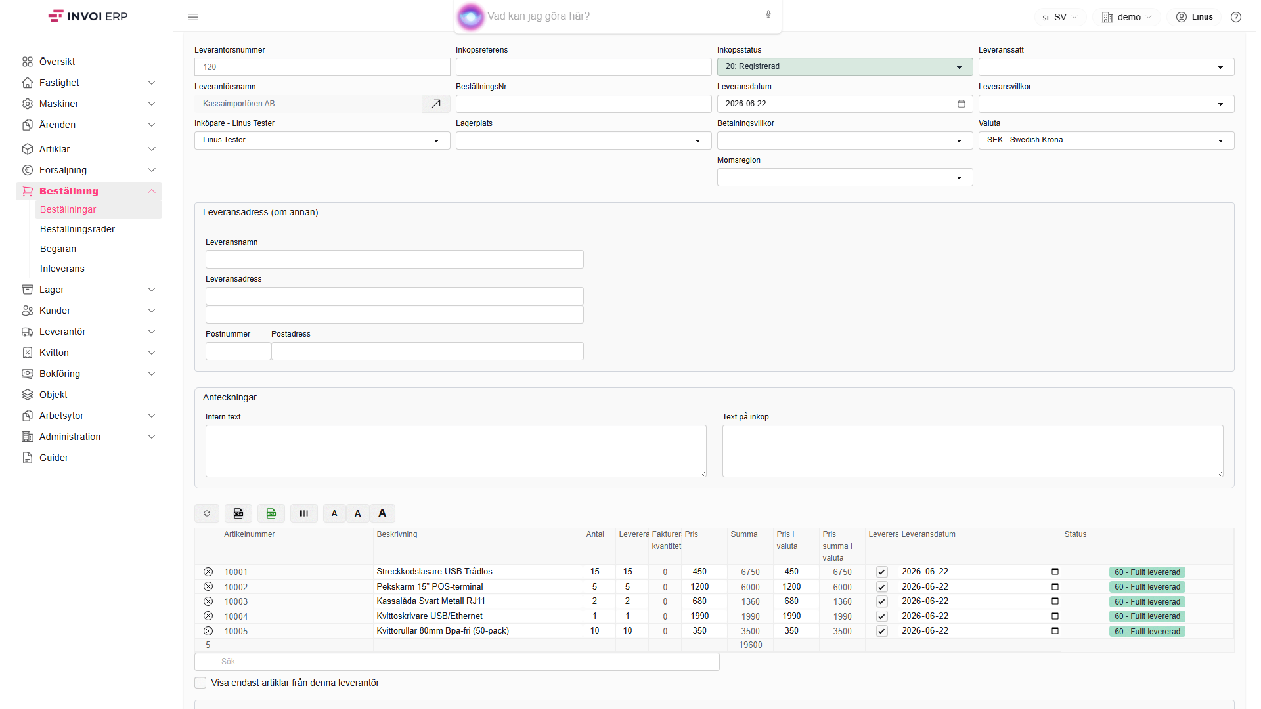Viewport: 1261px width, 709px height.
Task: Enable Visa endast artiklar från denna leverantör
Action: coord(200,683)
